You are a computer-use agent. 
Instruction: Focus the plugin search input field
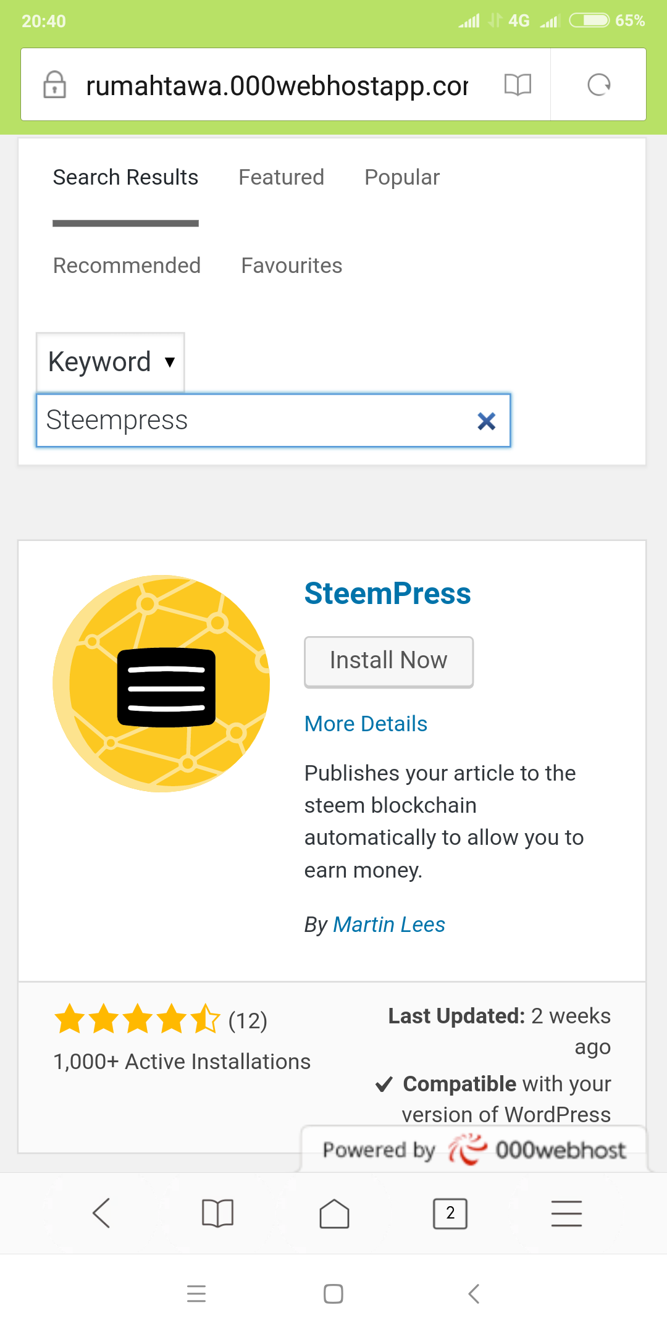click(x=253, y=421)
